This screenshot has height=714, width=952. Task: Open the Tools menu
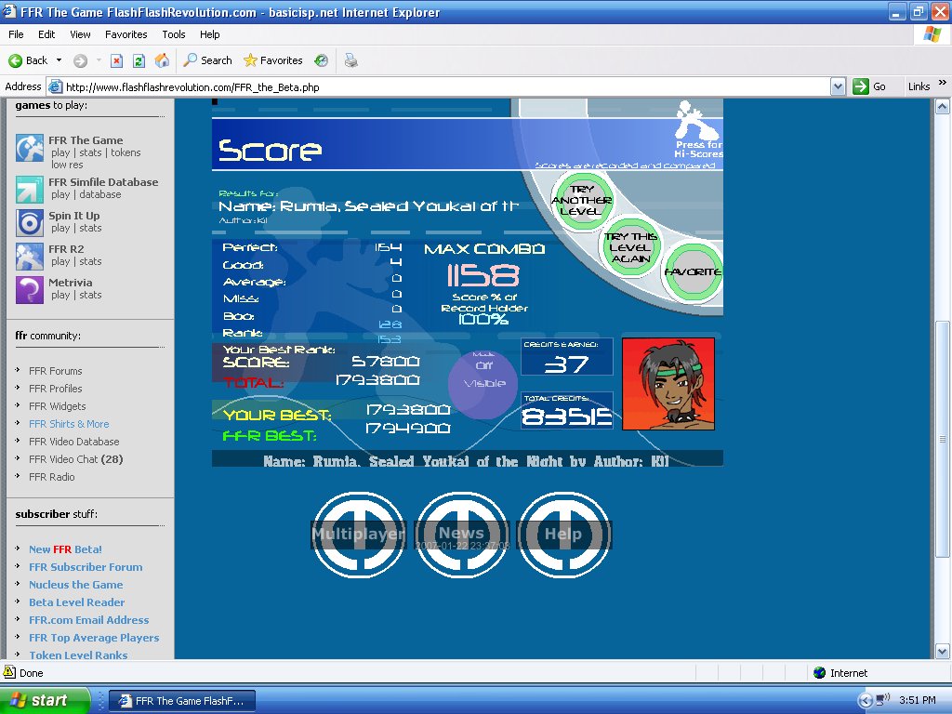tap(174, 34)
